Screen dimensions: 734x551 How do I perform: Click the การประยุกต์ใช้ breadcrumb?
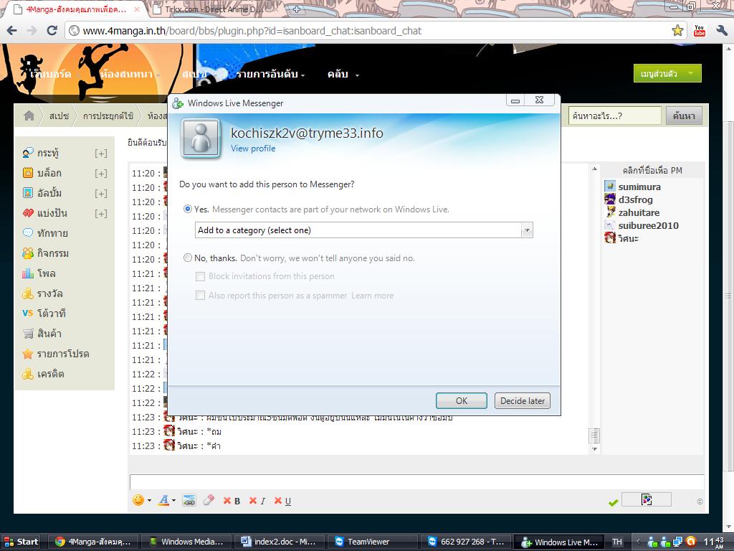coord(108,116)
